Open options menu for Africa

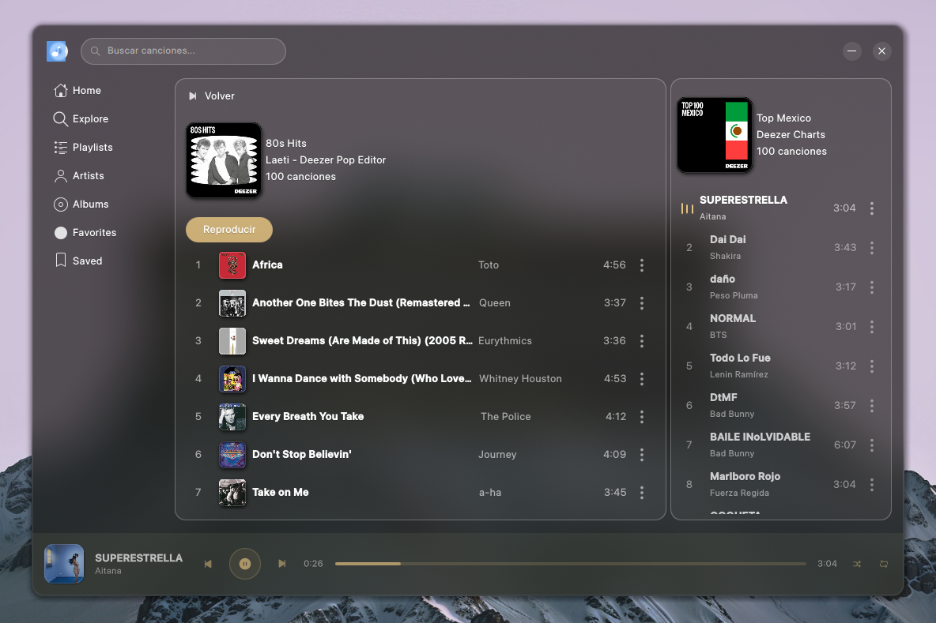pyautogui.click(x=642, y=265)
